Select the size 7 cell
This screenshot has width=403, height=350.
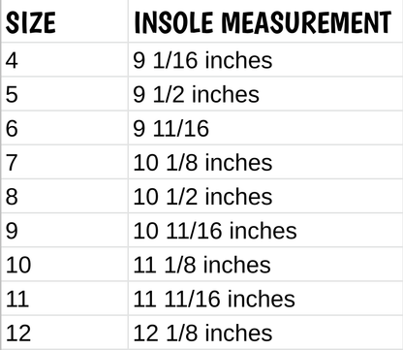point(65,162)
